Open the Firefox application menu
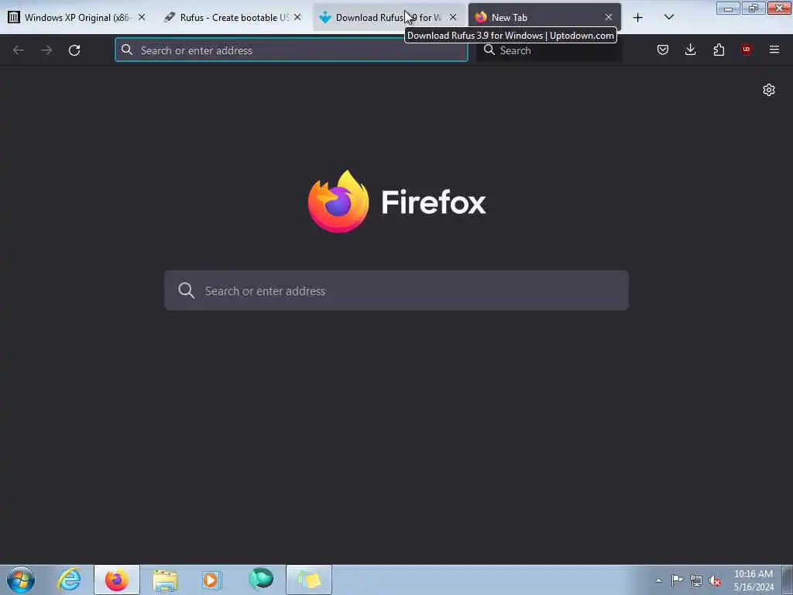The image size is (793, 595). coord(774,50)
